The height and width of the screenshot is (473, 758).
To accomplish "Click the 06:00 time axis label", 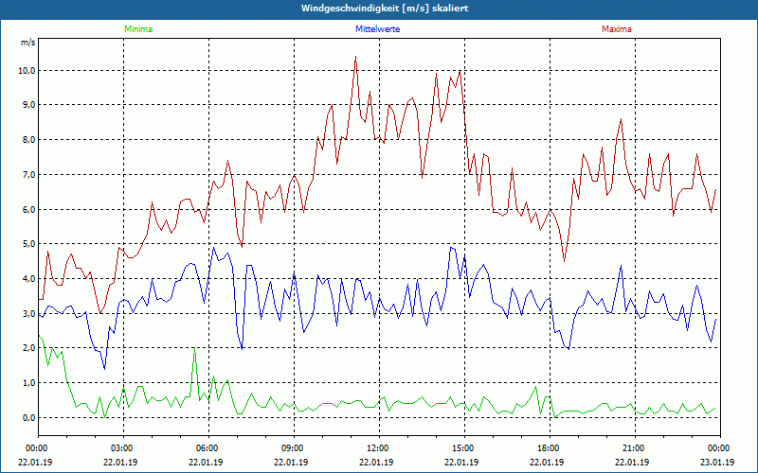I will 208,448.
